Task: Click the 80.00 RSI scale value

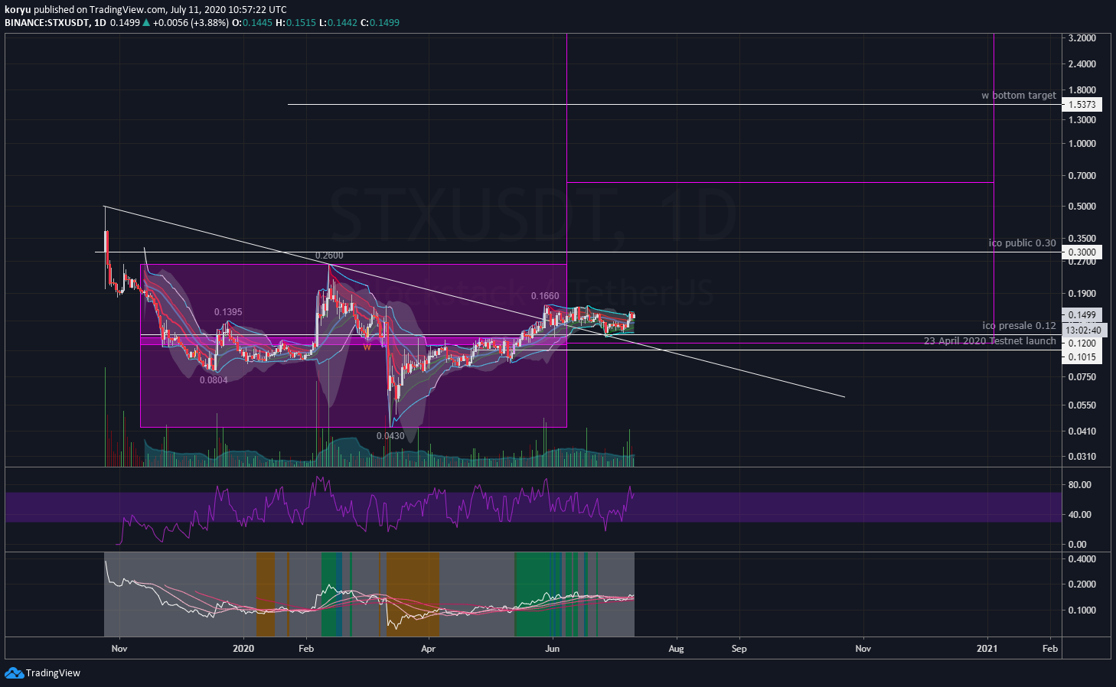Action: click(x=1079, y=485)
